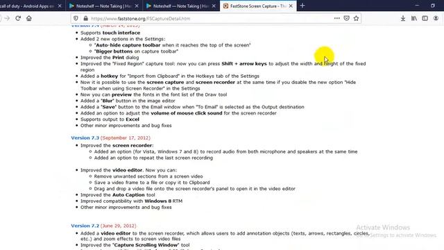Open the downloads panel
This screenshot has height=250, width=444.
(403, 19)
